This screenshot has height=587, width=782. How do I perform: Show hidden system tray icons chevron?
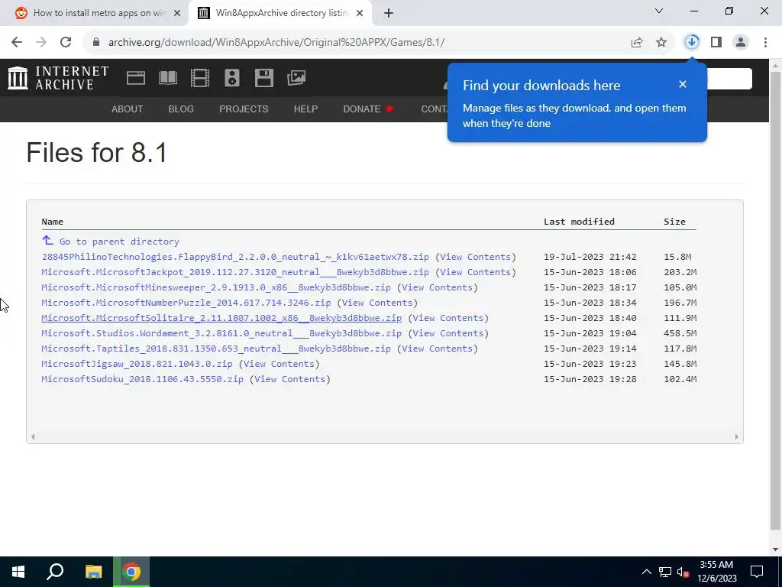pyautogui.click(x=646, y=572)
